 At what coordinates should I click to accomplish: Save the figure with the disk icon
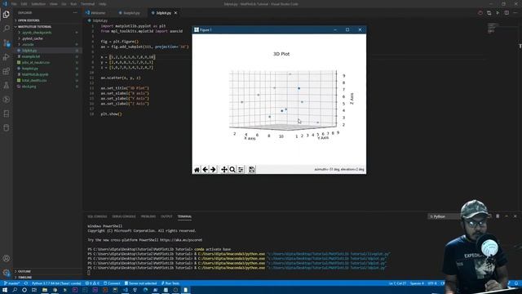pyautogui.click(x=252, y=170)
